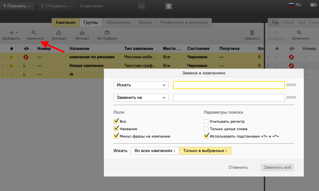Sort by the Места column header
Screen dimensions: 319x191
coord(172,49)
